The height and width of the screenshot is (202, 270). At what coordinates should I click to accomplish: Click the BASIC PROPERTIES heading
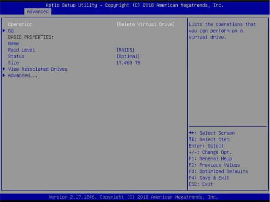(x=31, y=37)
